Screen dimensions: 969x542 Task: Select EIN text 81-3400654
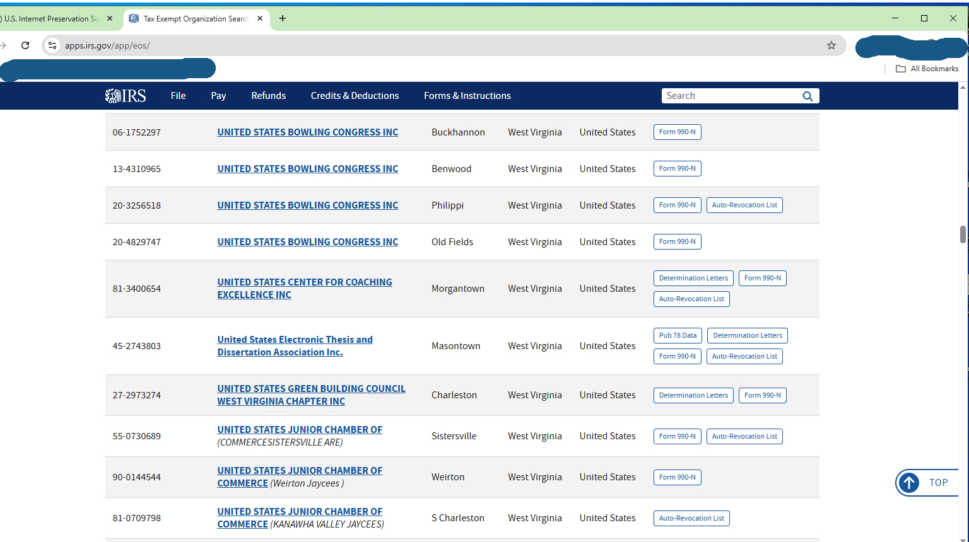137,289
